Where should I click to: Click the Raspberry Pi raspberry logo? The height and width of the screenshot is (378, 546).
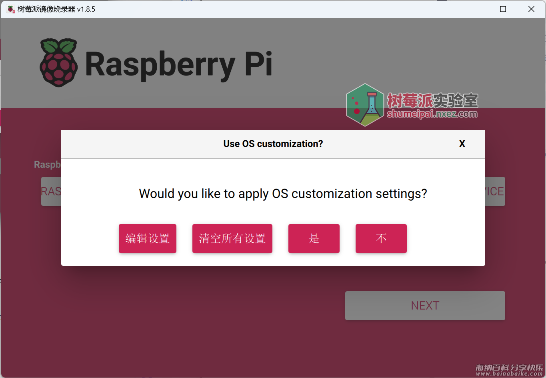(x=59, y=63)
